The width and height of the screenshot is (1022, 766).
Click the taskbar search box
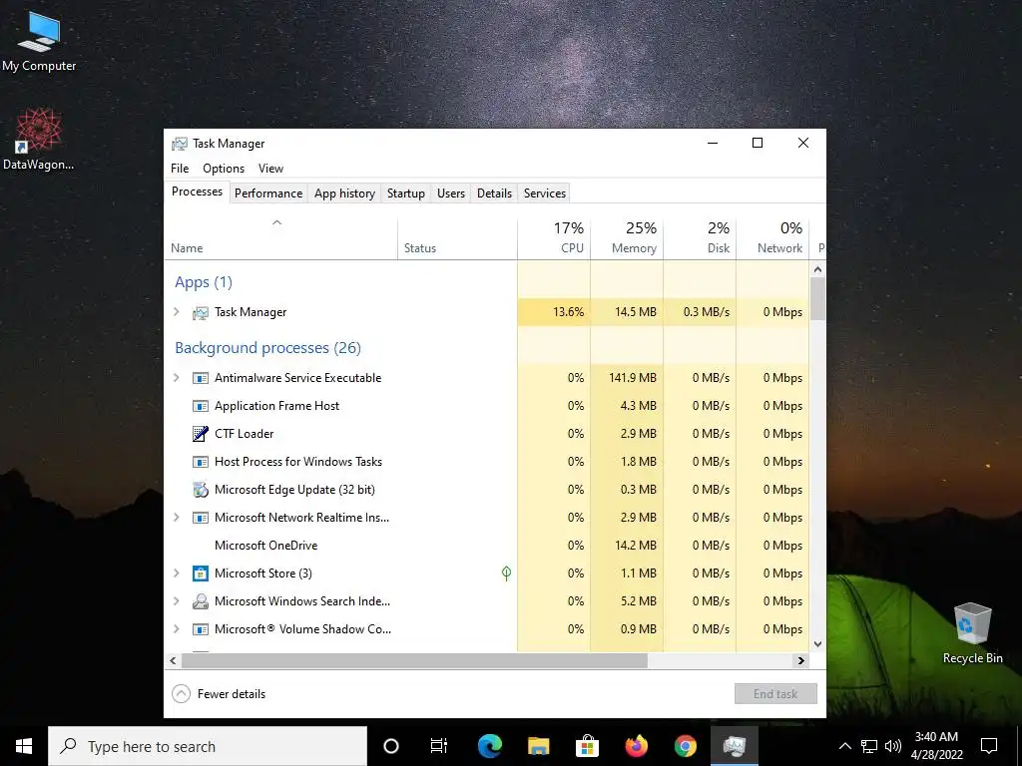coord(208,746)
